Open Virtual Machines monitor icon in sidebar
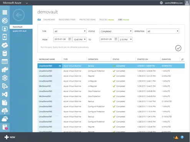The width and height of the screenshot is (190, 142). [5, 29]
